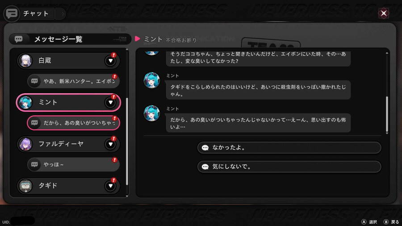This screenshot has width=402, height=226.
Task: Open the やあ、新米ハンター message preview
Action: click(x=73, y=81)
